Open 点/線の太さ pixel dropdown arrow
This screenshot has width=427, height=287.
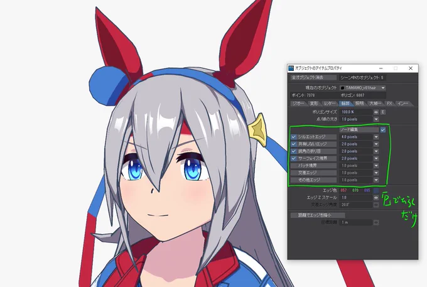tap(376, 119)
